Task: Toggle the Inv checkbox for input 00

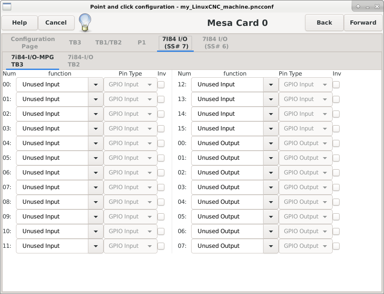Action: [161, 85]
